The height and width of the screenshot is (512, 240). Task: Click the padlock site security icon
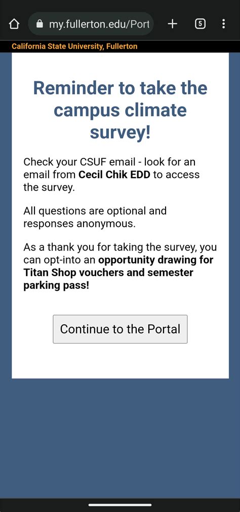pyautogui.click(x=39, y=24)
